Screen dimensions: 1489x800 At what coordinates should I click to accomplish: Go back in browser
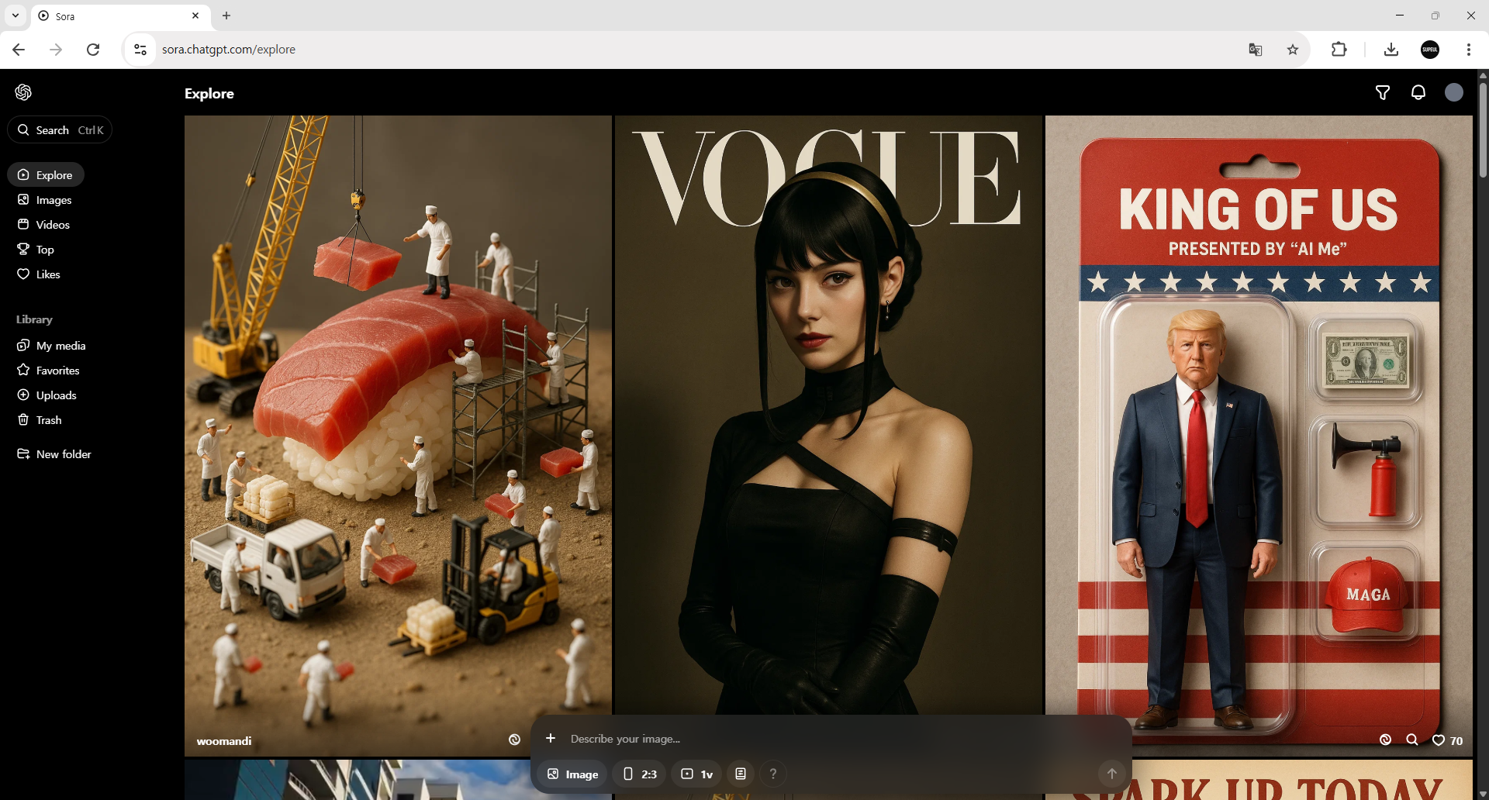19,50
